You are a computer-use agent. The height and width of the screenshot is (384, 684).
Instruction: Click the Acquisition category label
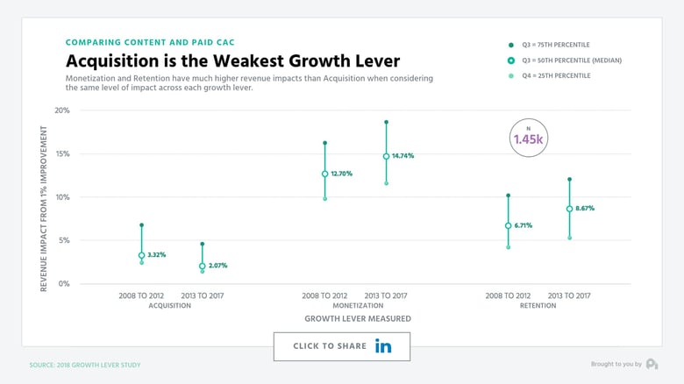[170, 306]
